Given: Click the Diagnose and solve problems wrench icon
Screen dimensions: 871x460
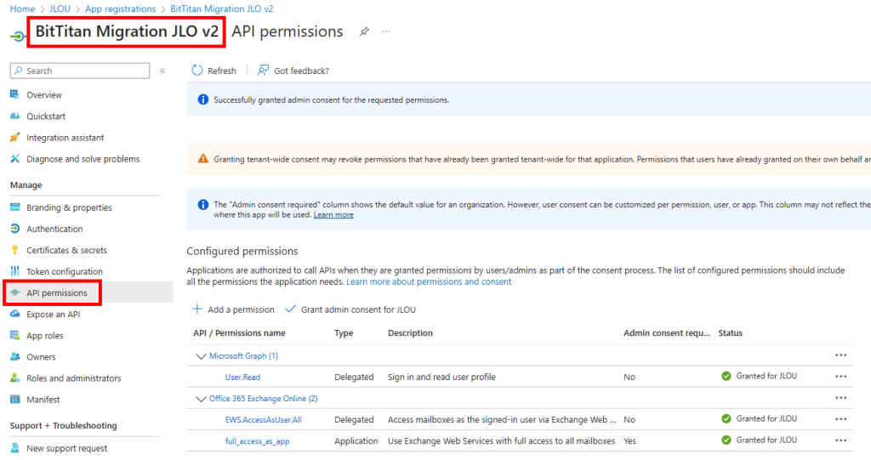Looking at the screenshot, I should click(x=15, y=159).
